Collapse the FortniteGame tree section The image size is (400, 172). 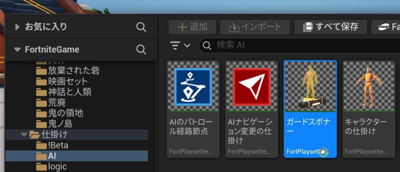coord(17,50)
